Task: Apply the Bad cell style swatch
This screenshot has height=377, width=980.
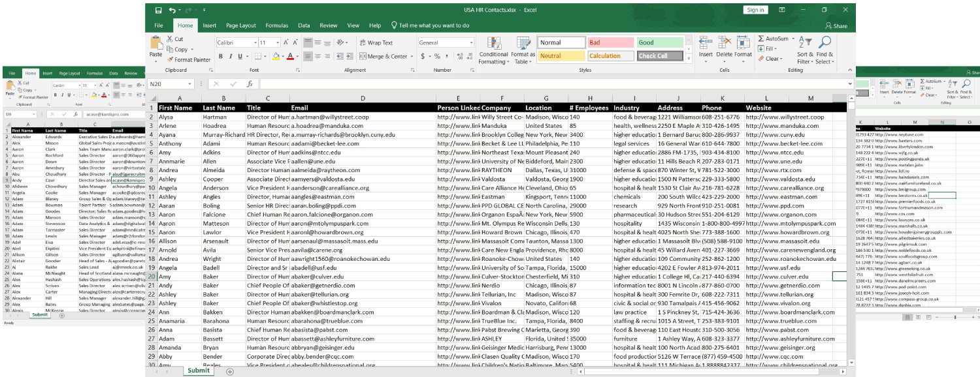Action: (610, 42)
